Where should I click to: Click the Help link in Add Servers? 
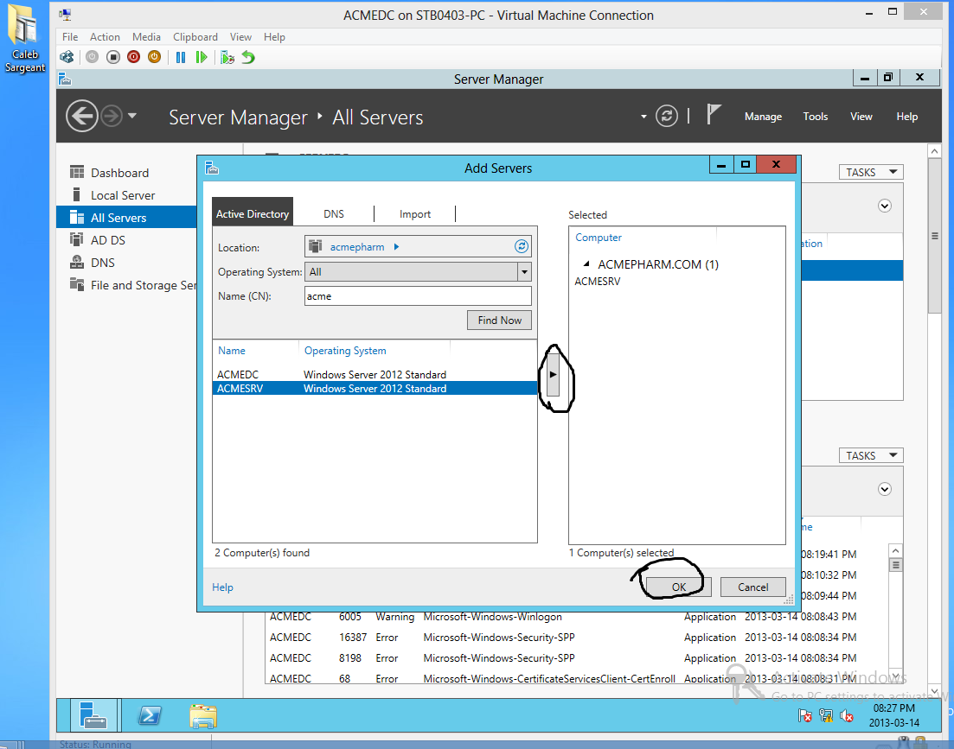click(x=222, y=587)
